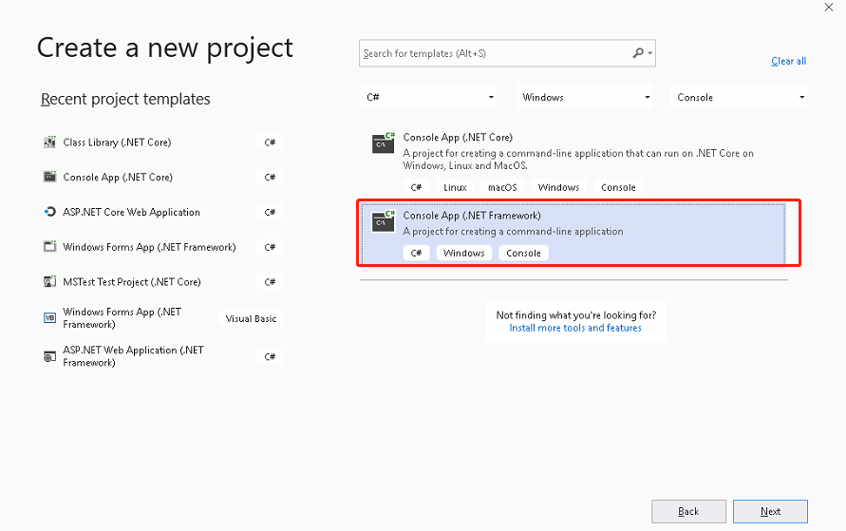Open the Windows platform filter dropdown
846x531 pixels.
coord(586,97)
